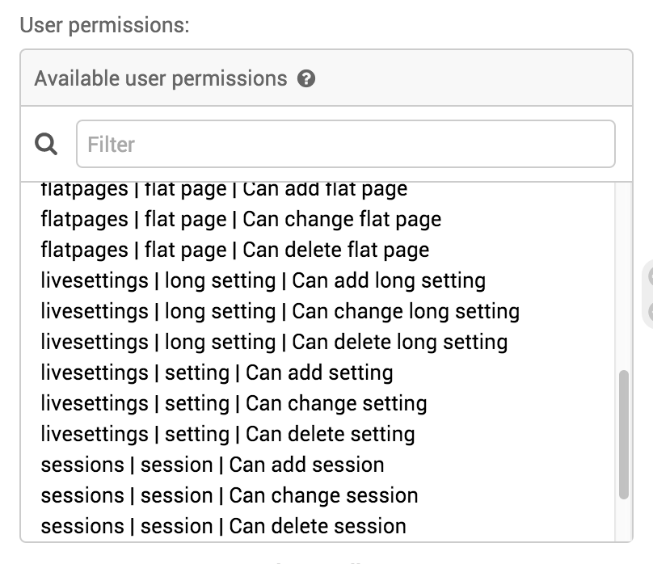Select "Can add setting" livesettings permission

(x=217, y=373)
